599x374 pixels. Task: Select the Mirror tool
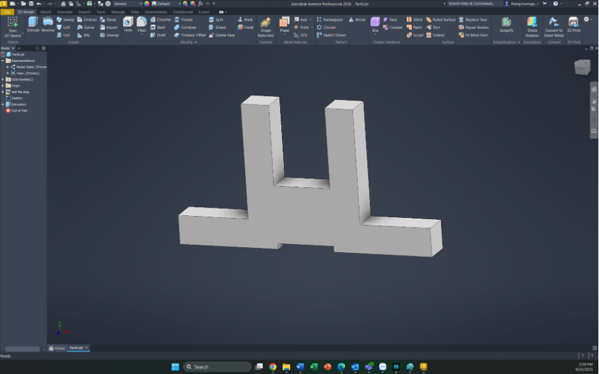pos(357,20)
